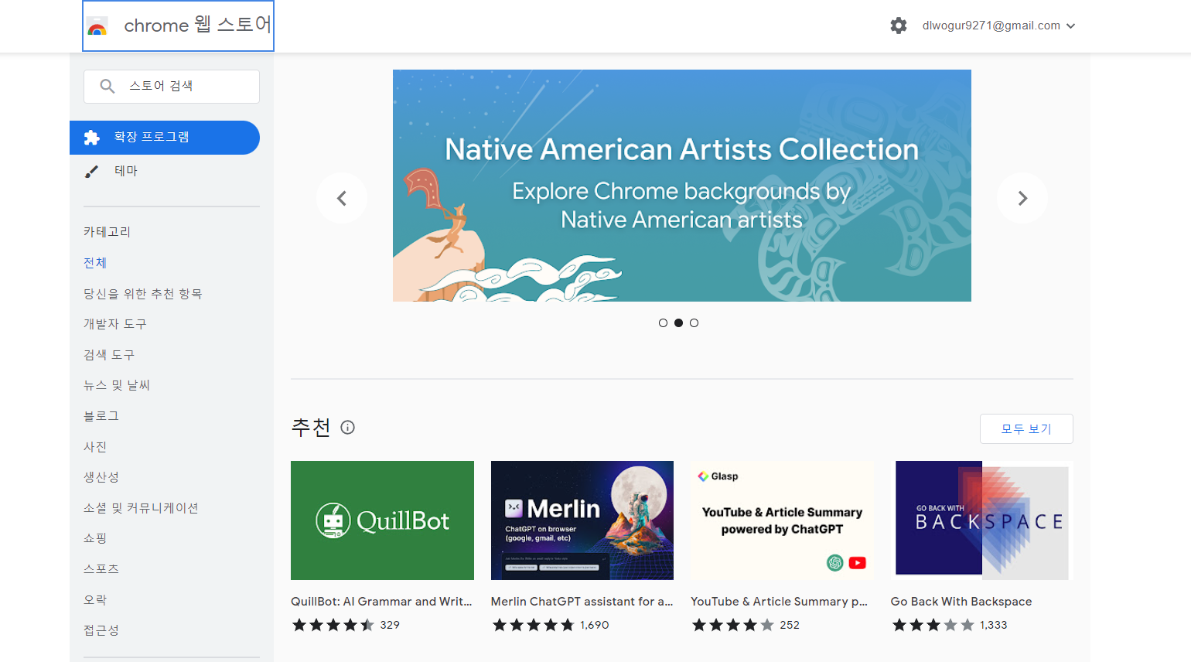1191x662 pixels.
Task: Click the Backspace star rating 1,333
Action: 950,625
